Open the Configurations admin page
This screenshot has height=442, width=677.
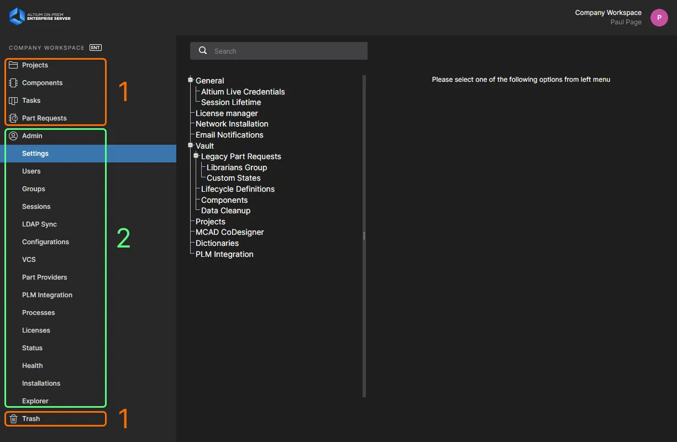tap(88, 242)
